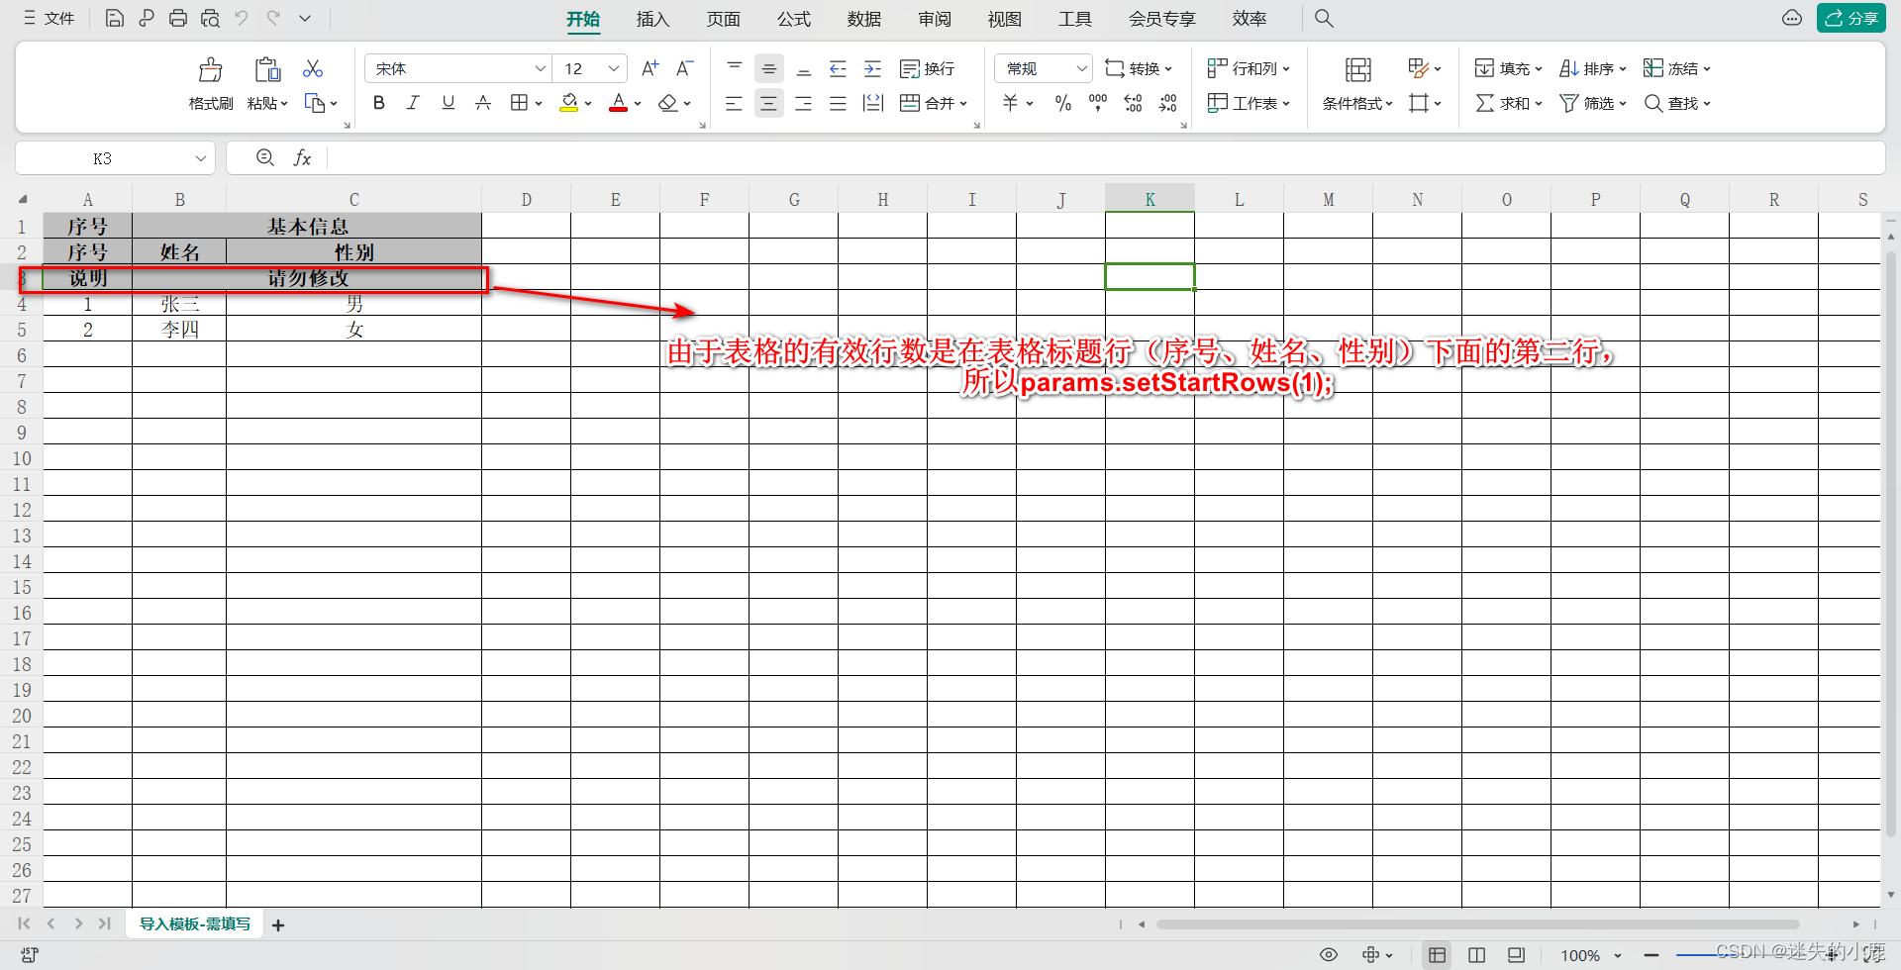Expand the Name Box dropdown for K3
This screenshot has height=970, width=1901.
pyautogui.click(x=200, y=157)
